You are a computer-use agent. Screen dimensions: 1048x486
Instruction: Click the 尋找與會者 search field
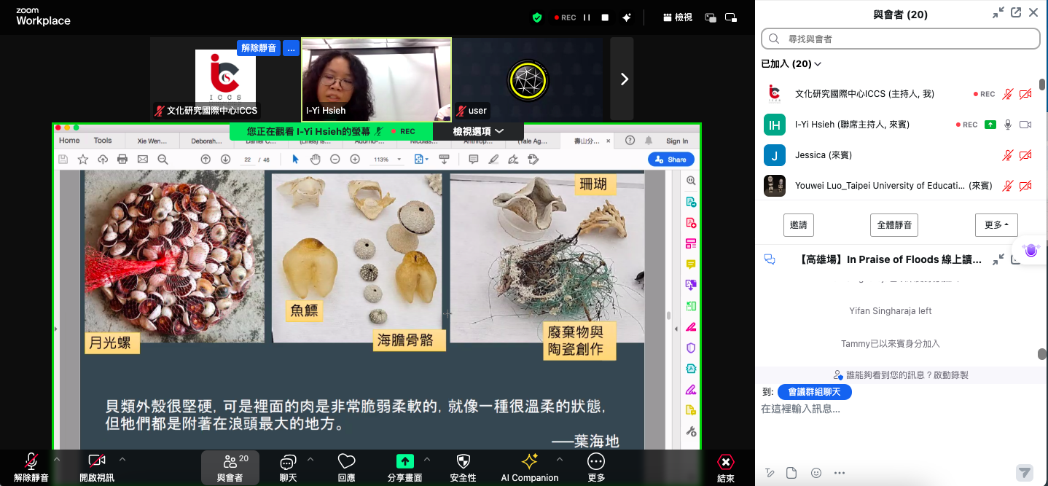click(x=900, y=39)
